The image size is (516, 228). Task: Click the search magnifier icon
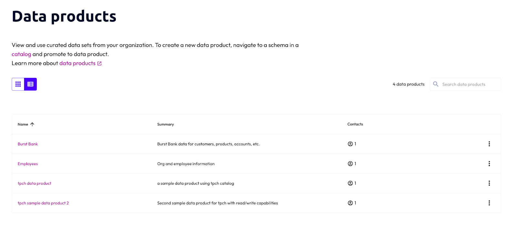click(436, 84)
